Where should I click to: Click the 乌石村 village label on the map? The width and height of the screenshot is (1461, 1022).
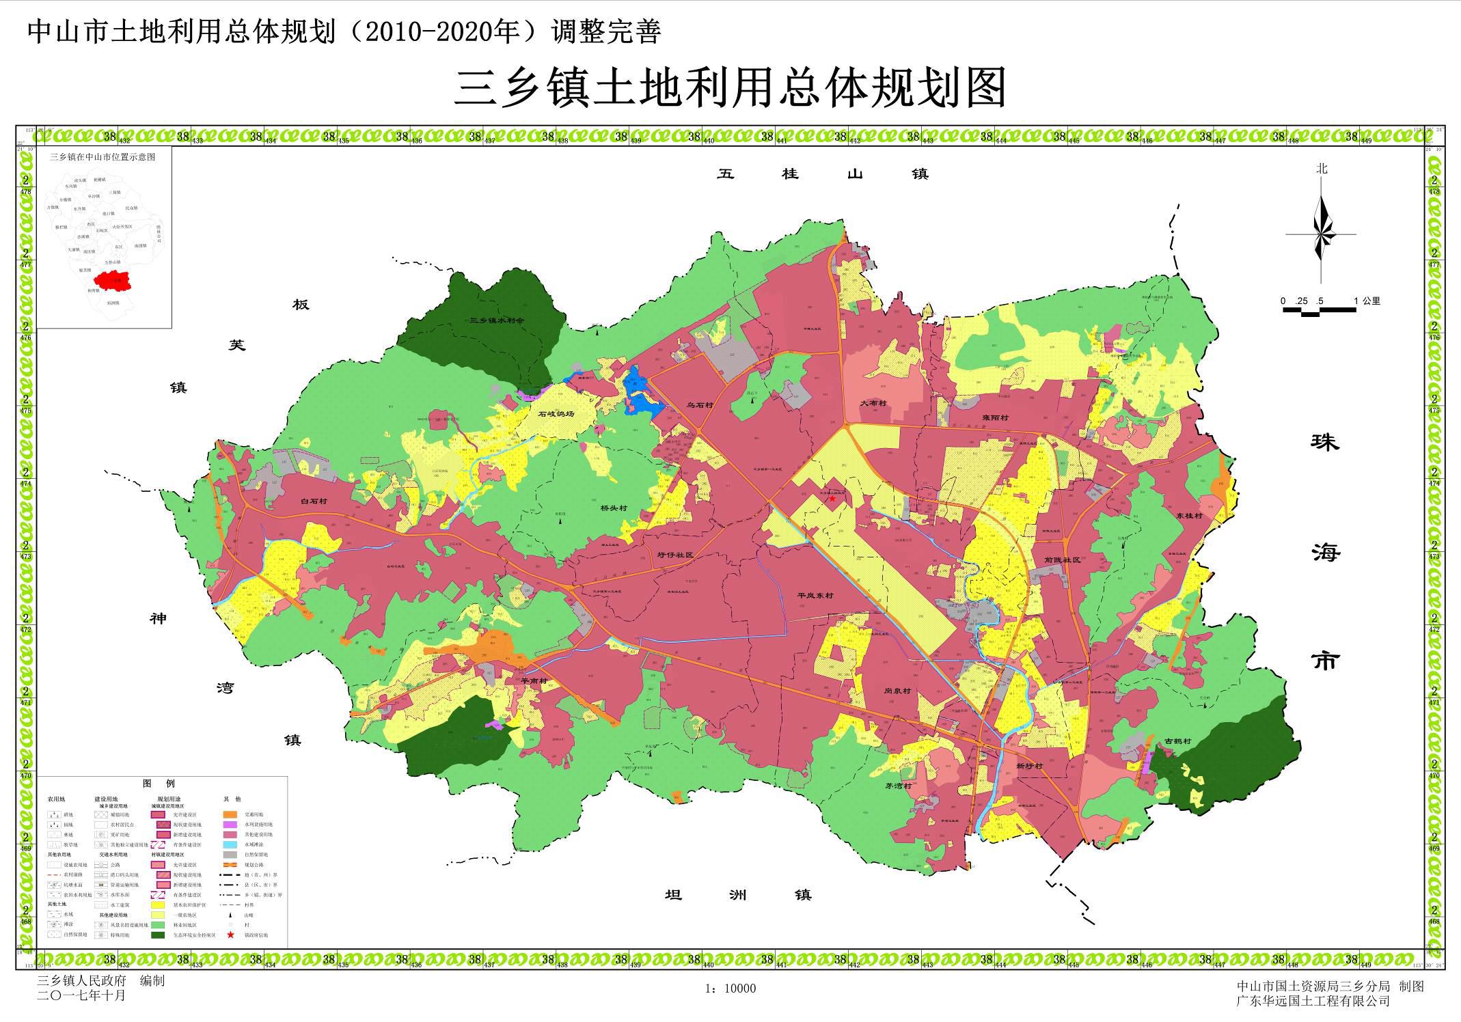(699, 405)
